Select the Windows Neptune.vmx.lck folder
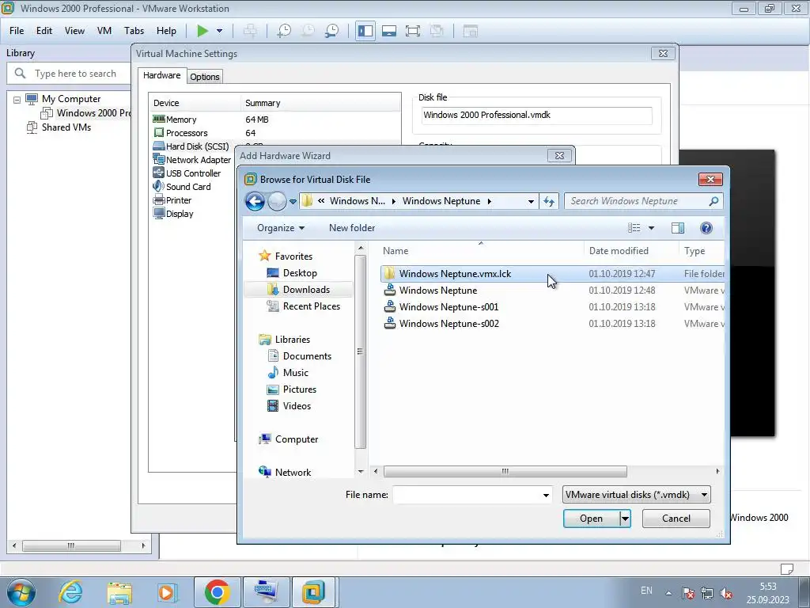Screen dimensions: 810x608 pos(552,273)
